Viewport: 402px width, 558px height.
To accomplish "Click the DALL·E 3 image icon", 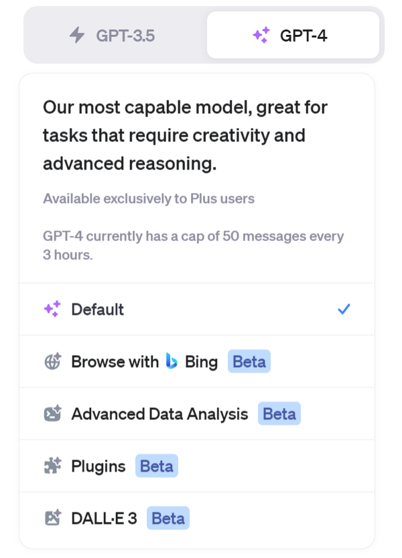I will 53,518.
